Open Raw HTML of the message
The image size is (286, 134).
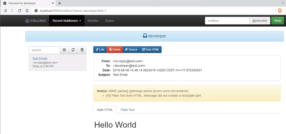point(150,49)
